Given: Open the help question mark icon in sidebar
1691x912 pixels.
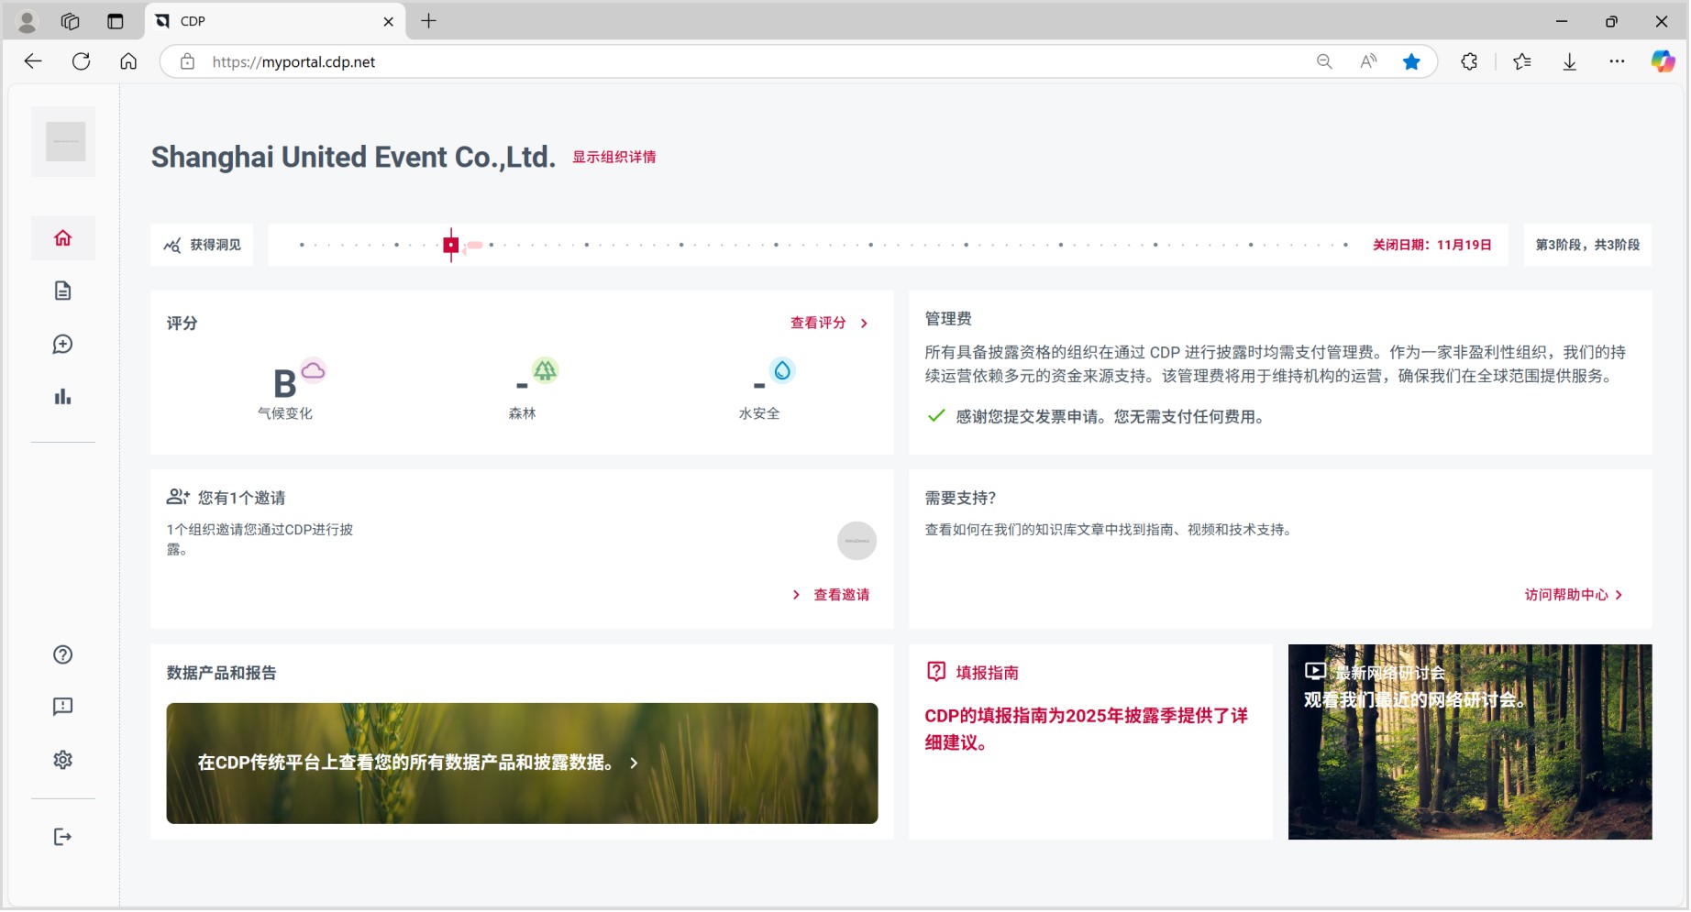Looking at the screenshot, I should click(x=62, y=655).
